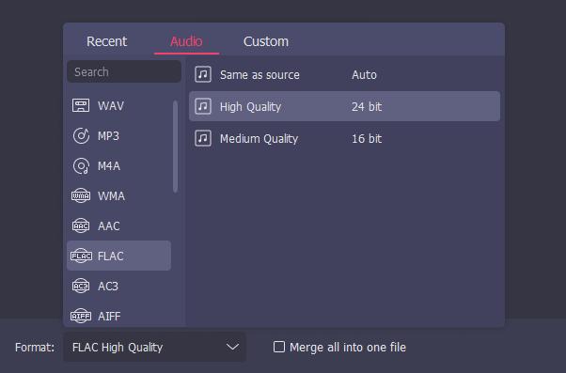Click the Medium Quality music icon

coord(203,138)
